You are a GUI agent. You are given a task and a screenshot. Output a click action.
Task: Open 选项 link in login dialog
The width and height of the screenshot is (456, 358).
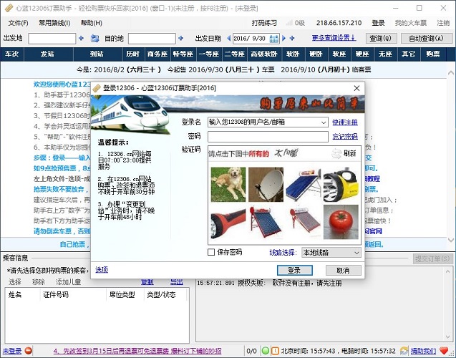(x=102, y=270)
